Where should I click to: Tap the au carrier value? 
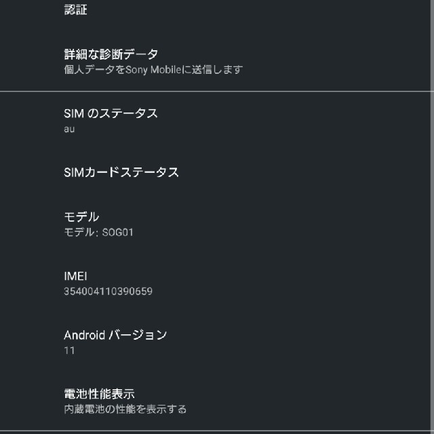pos(69,129)
